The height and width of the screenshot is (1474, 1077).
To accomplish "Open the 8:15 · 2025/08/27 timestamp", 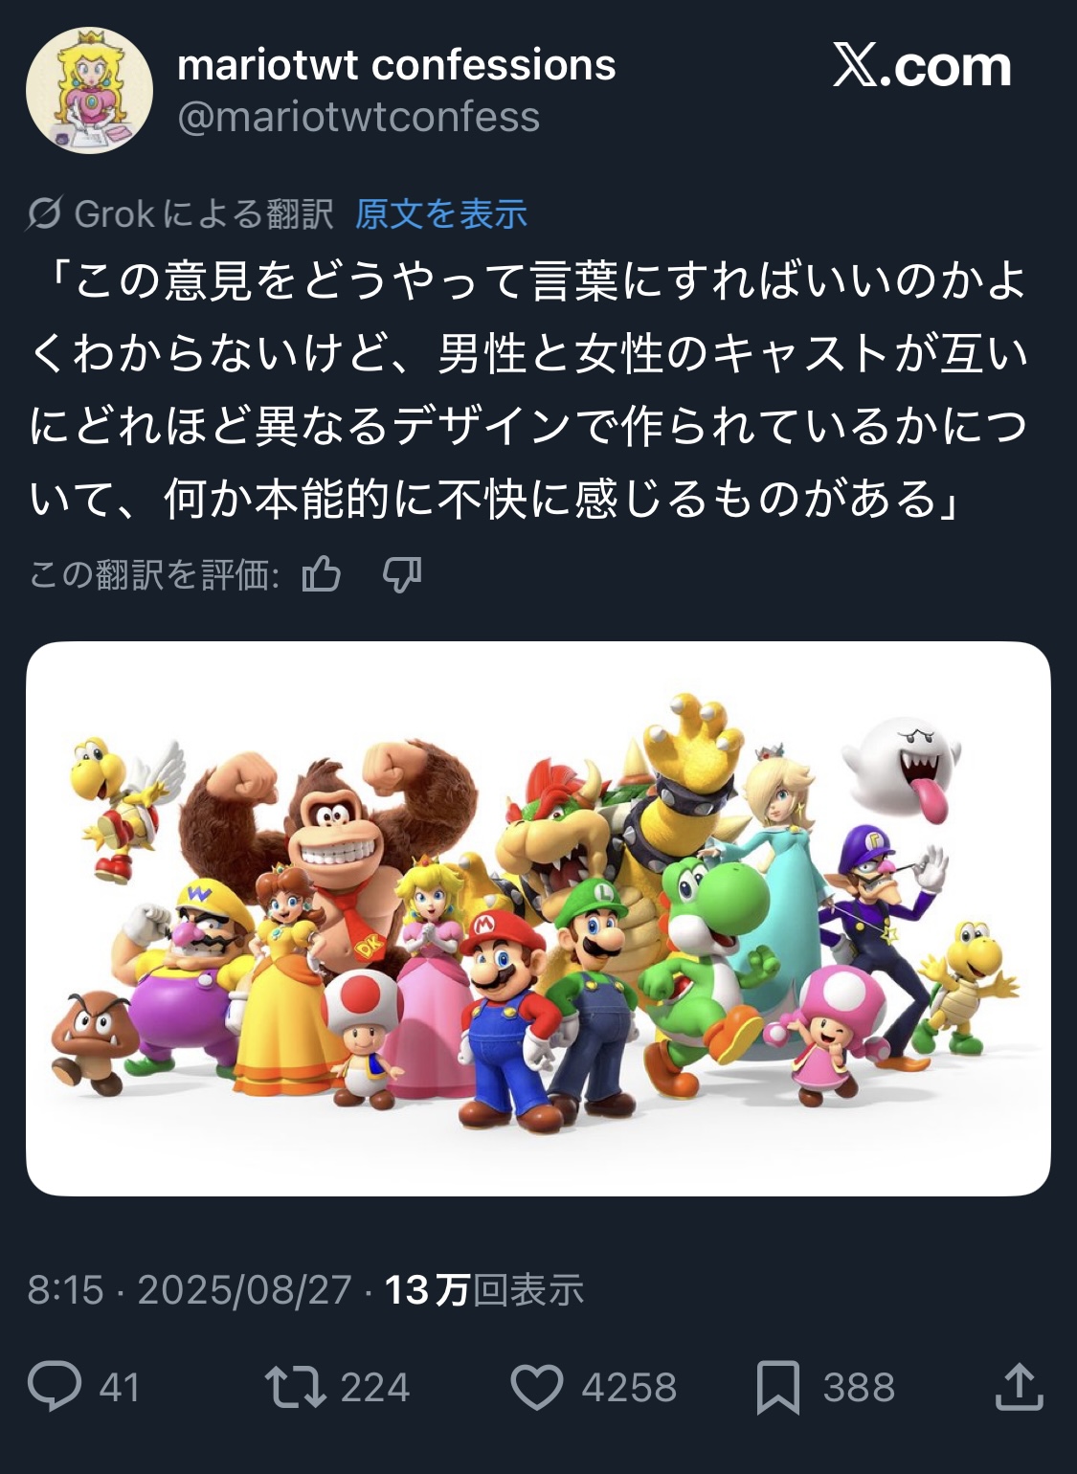I will [x=190, y=1289].
